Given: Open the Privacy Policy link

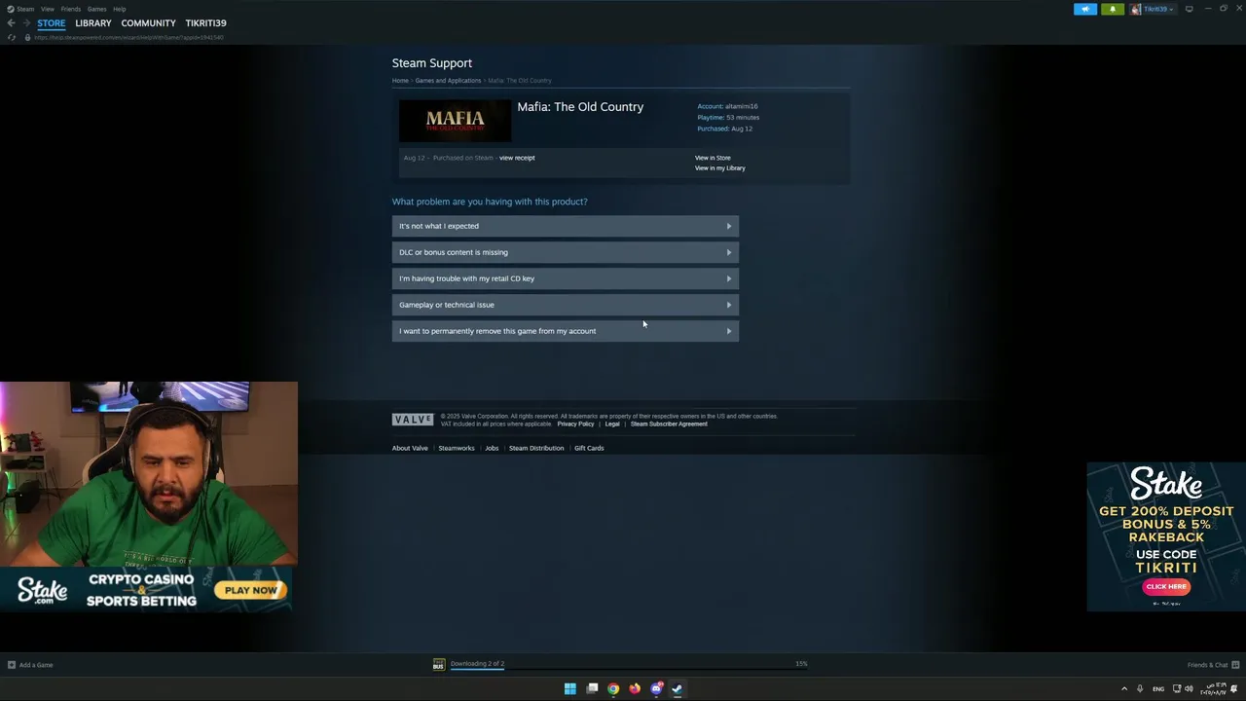Looking at the screenshot, I should pos(575,424).
